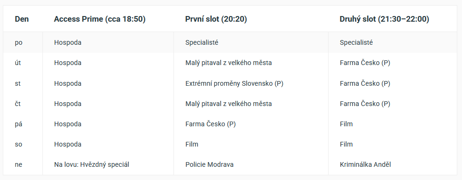Click Specialisté in the První slot column

[202, 42]
